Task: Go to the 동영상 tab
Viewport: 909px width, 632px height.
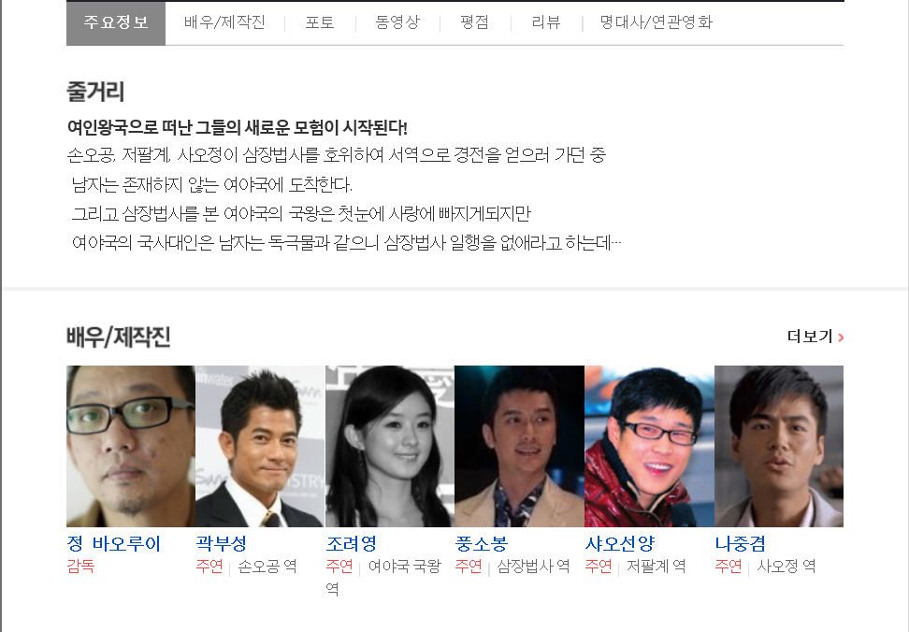Action: [397, 22]
